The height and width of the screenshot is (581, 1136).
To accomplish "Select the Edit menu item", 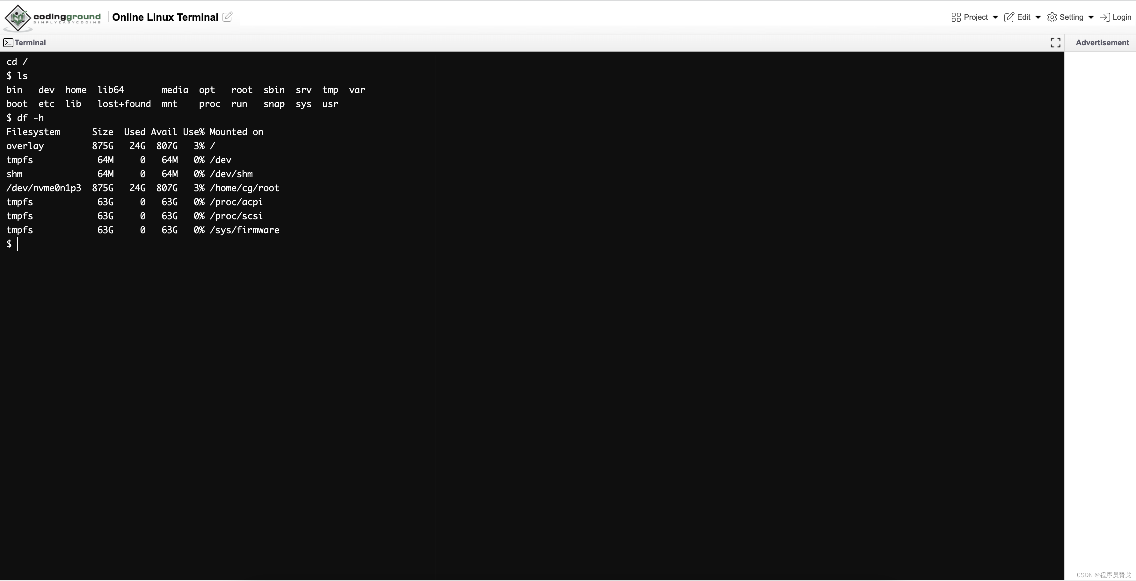I will point(1023,16).
